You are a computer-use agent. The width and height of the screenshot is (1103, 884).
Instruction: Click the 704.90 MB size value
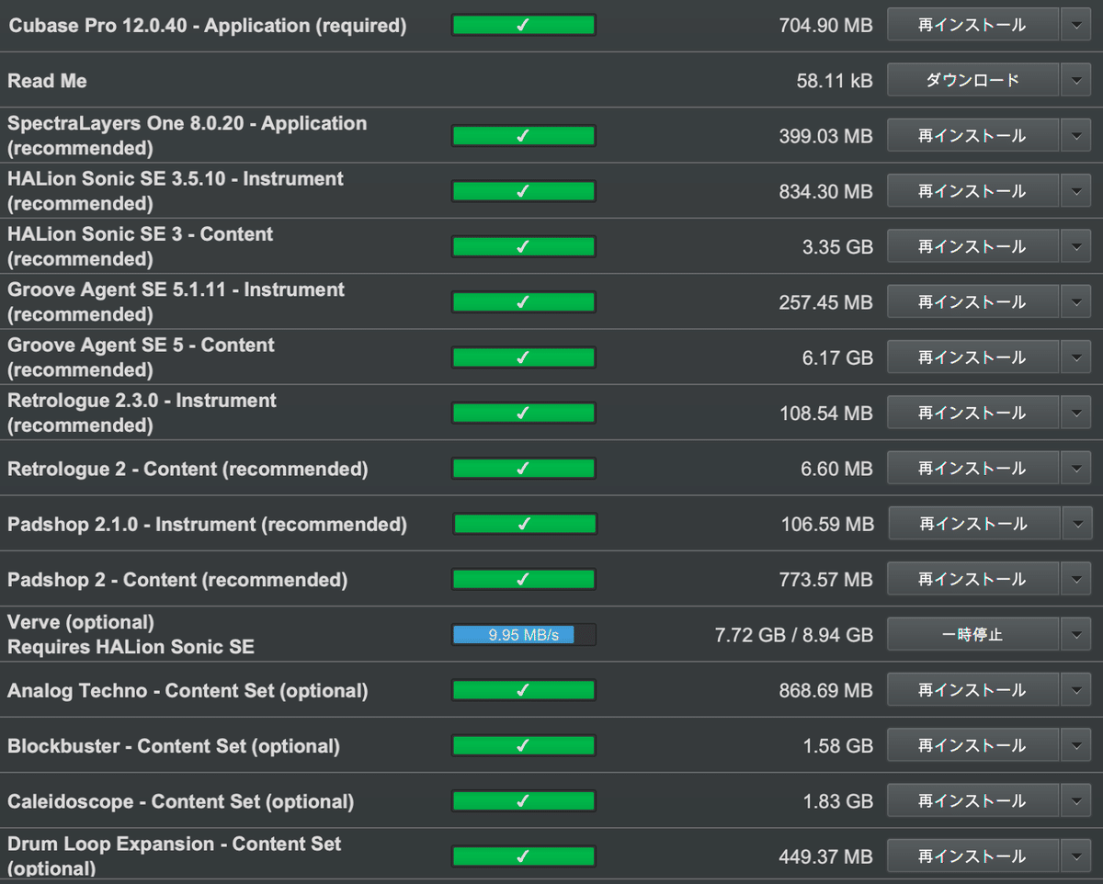coord(825,26)
